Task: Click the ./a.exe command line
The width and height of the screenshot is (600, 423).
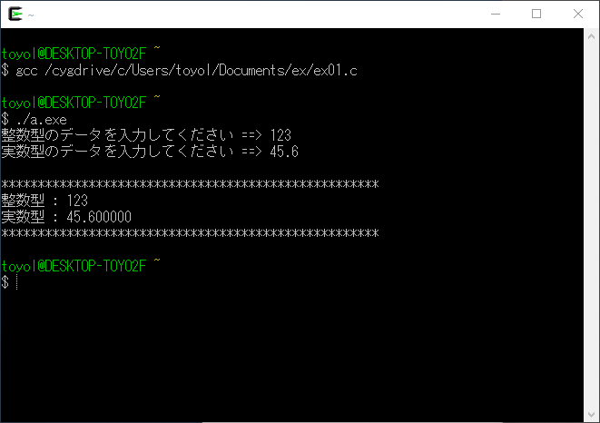Action: pyautogui.click(x=34, y=120)
